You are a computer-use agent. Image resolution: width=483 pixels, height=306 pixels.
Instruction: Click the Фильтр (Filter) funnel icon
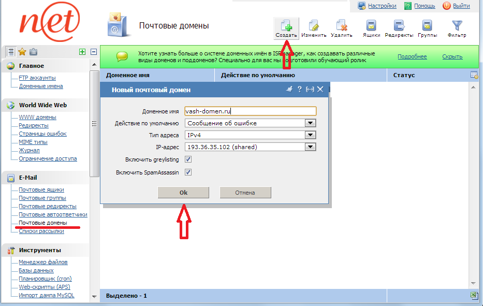tap(457, 26)
